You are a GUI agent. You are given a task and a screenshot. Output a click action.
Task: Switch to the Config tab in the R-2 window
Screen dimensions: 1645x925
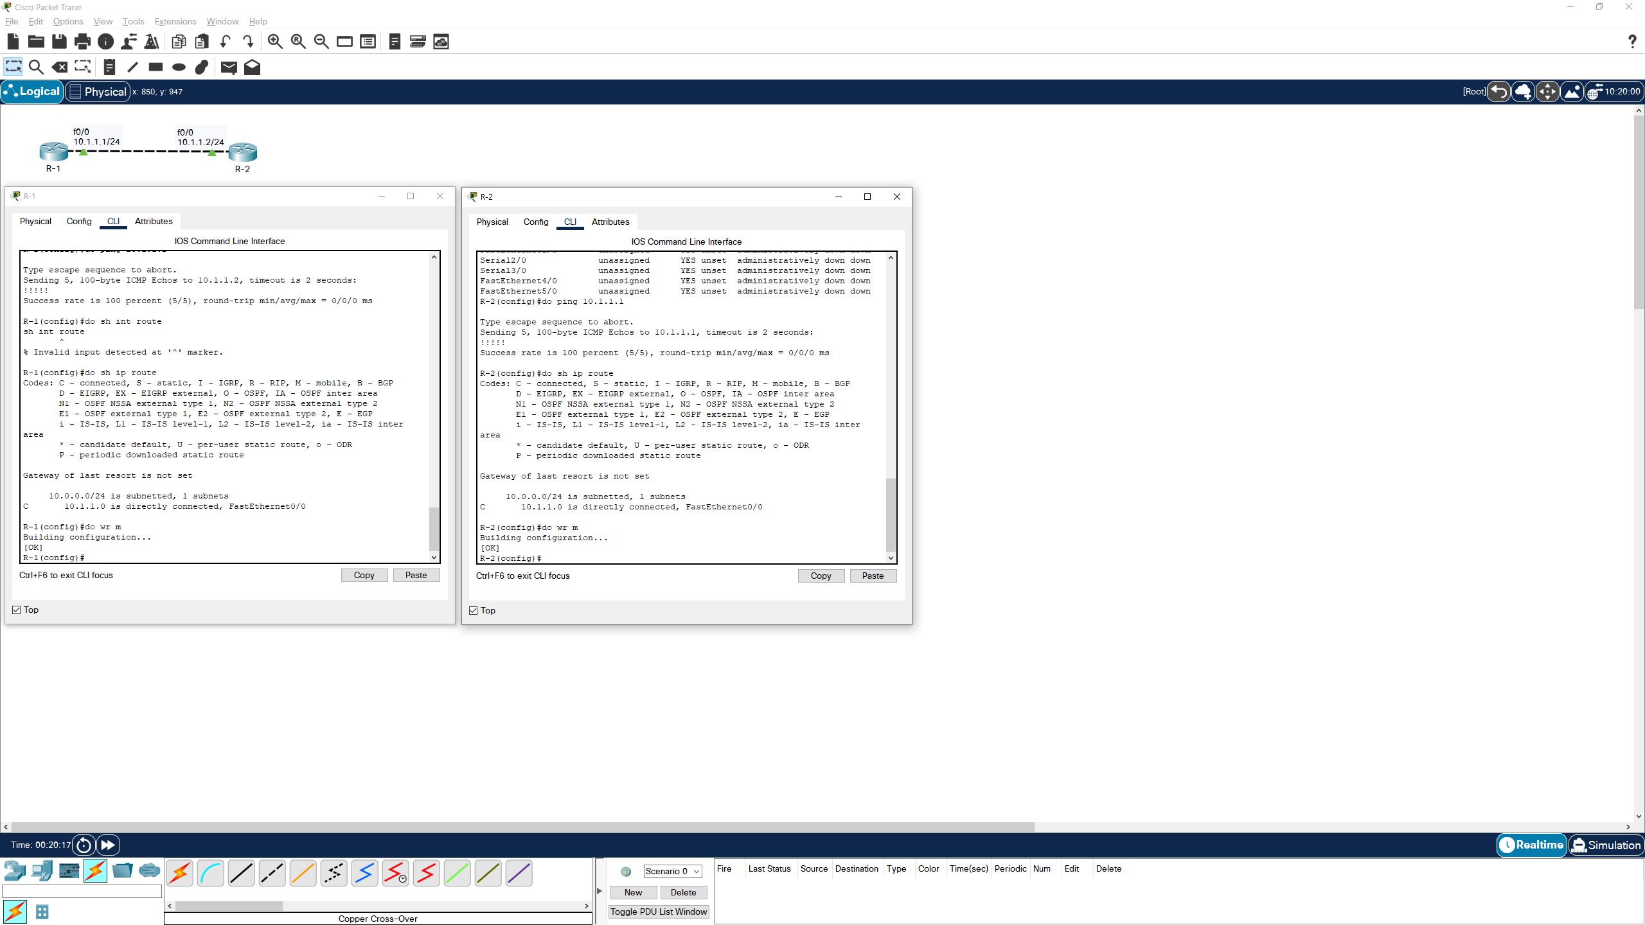pos(535,222)
